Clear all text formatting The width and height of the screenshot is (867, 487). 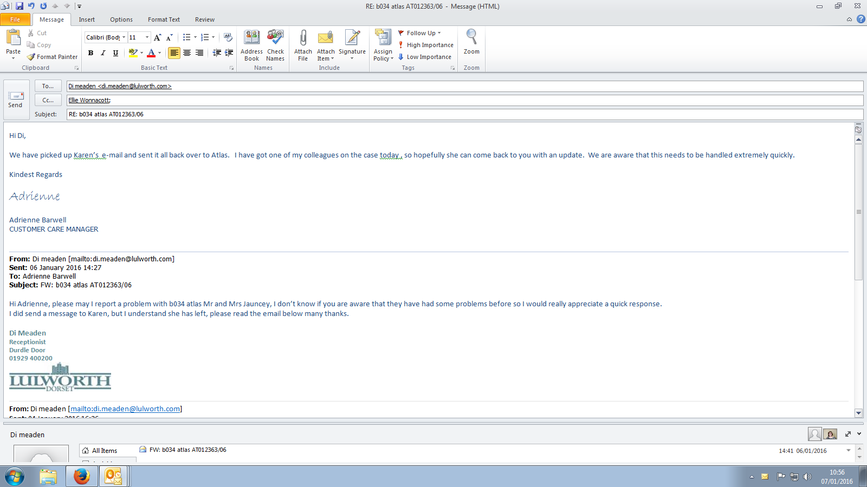point(228,37)
